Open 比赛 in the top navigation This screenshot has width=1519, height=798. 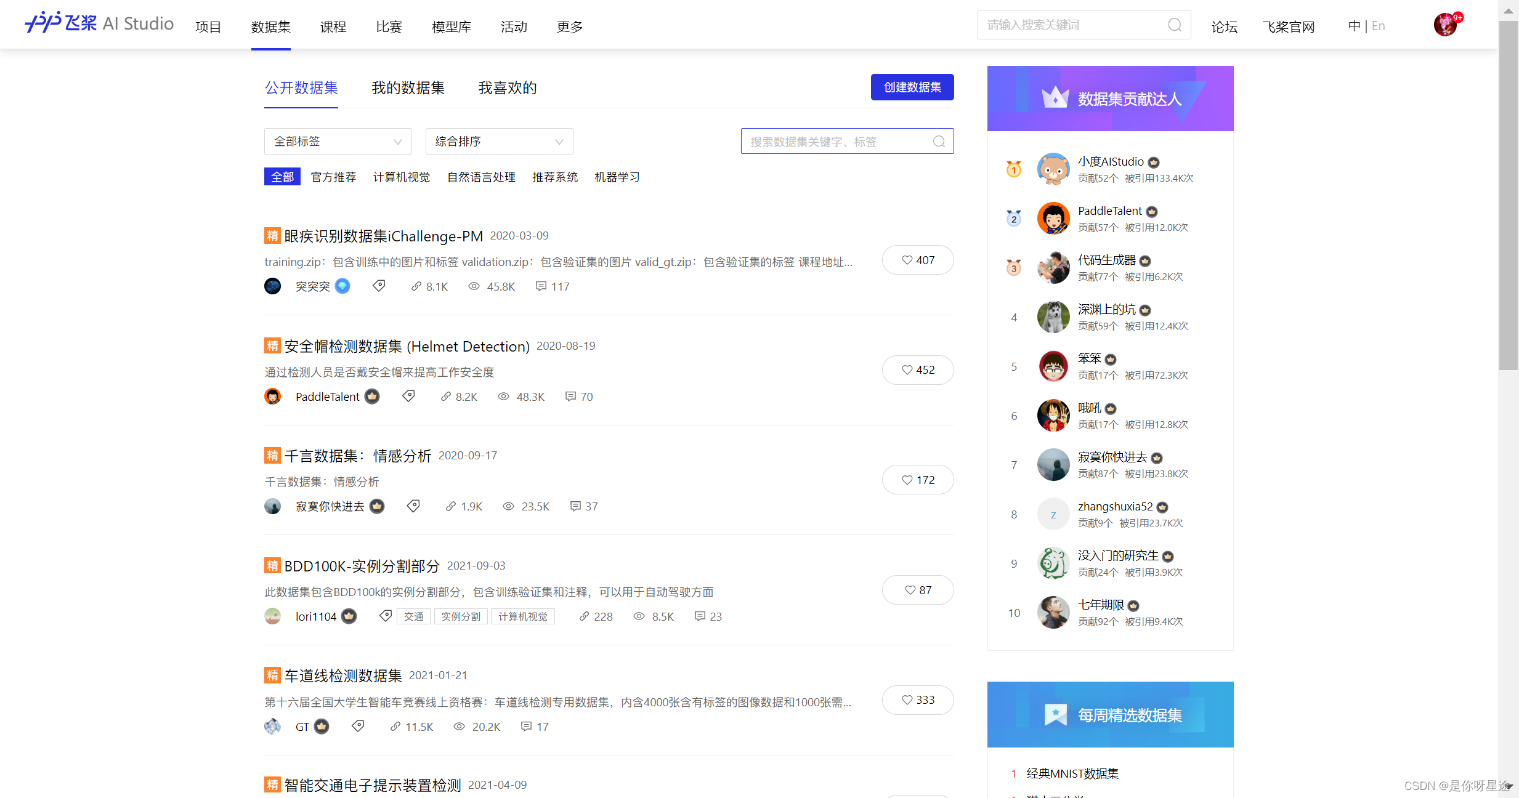pyautogui.click(x=389, y=26)
